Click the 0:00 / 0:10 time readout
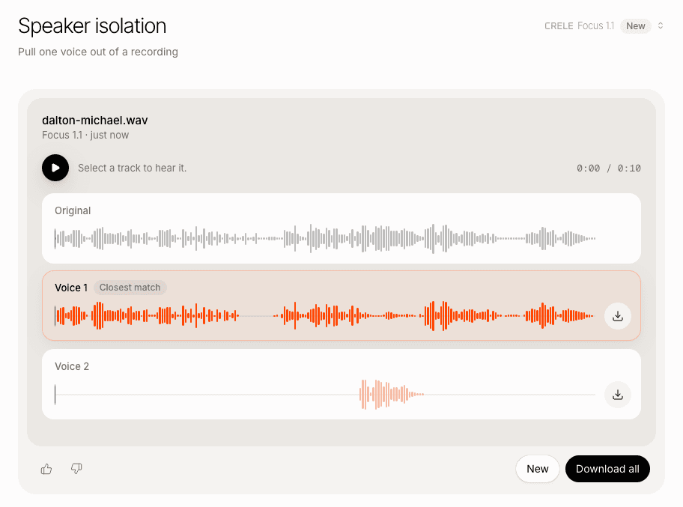The width and height of the screenshot is (683, 507). tap(609, 169)
